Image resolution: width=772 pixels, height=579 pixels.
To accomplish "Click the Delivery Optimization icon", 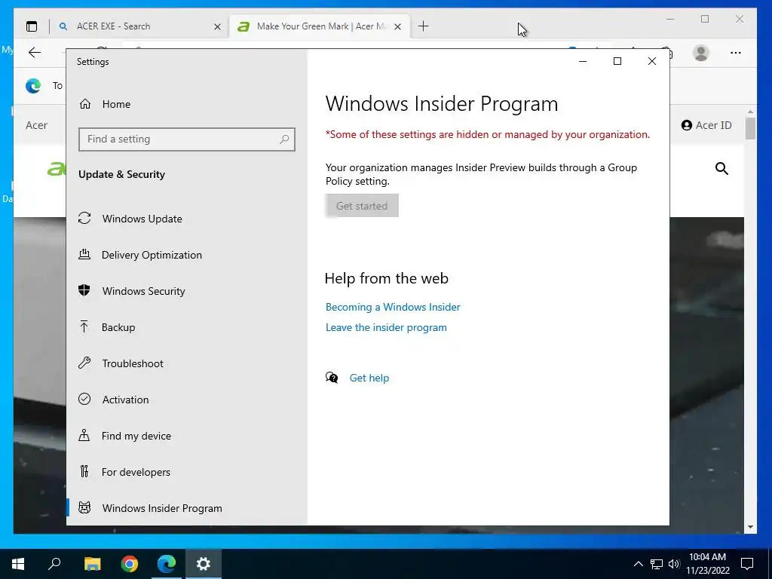I will (x=84, y=254).
